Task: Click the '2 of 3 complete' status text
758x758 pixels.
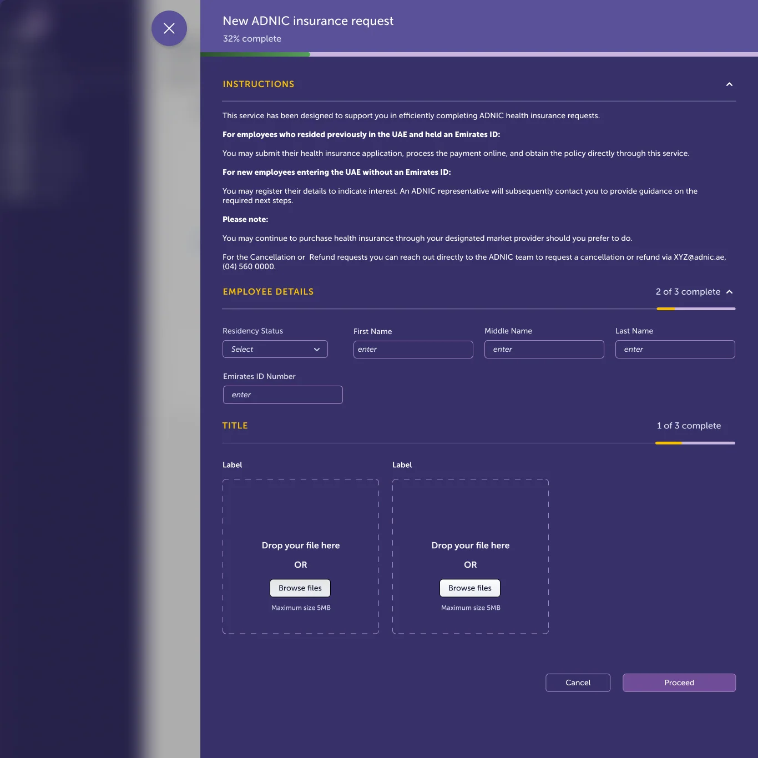Action: pyautogui.click(x=688, y=292)
